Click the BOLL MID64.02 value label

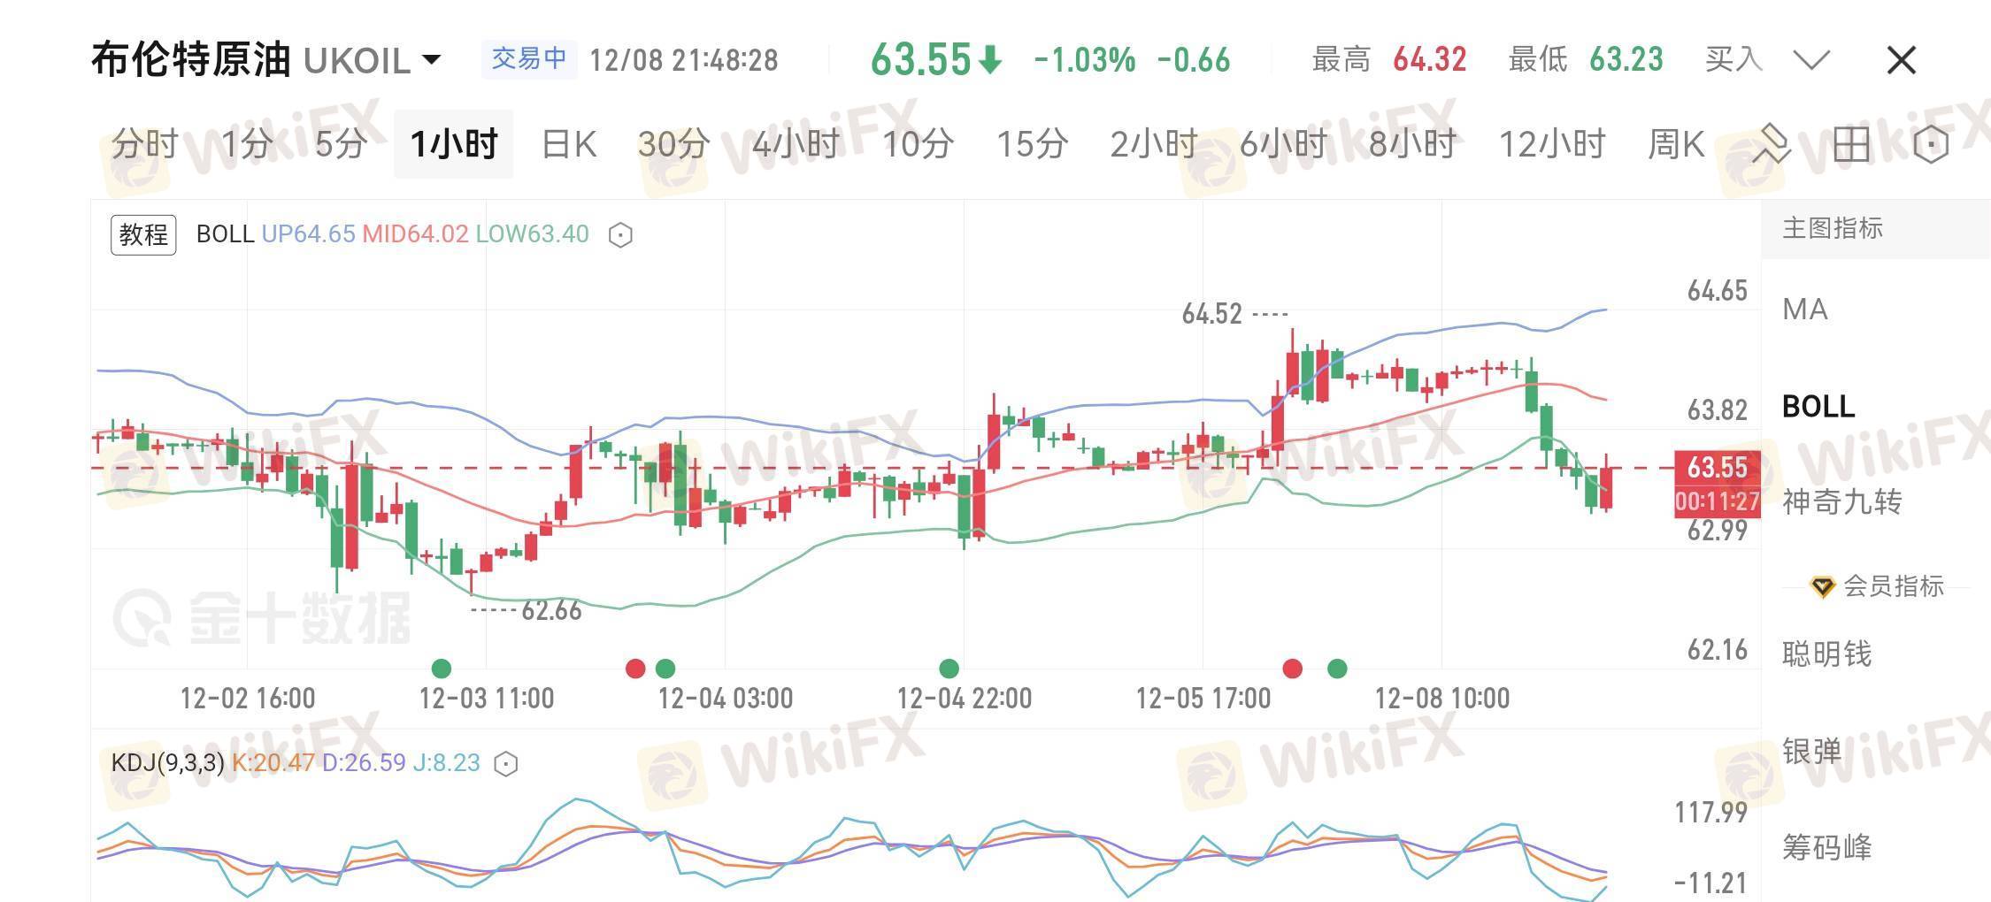click(x=416, y=234)
